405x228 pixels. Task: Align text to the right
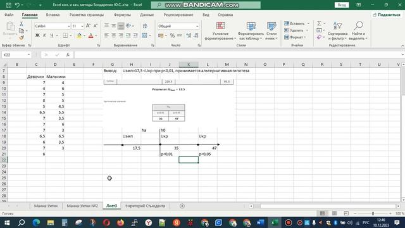[121, 35]
